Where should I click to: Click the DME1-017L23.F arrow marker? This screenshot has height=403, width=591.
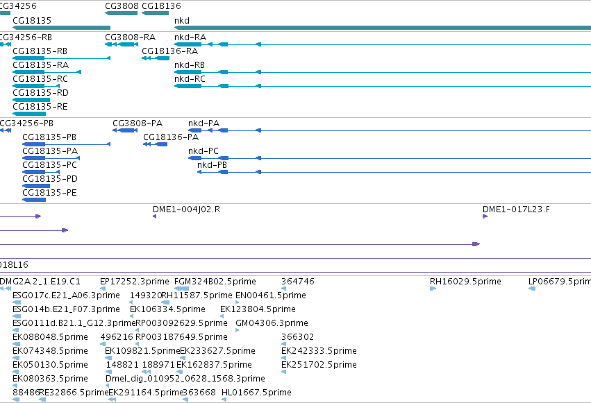[485, 216]
